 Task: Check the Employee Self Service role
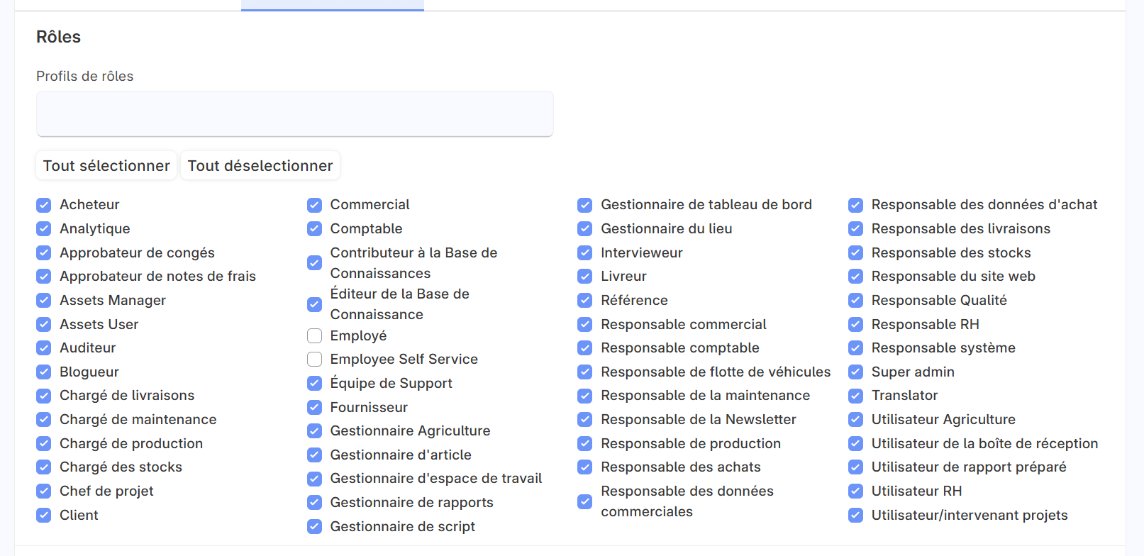(314, 360)
